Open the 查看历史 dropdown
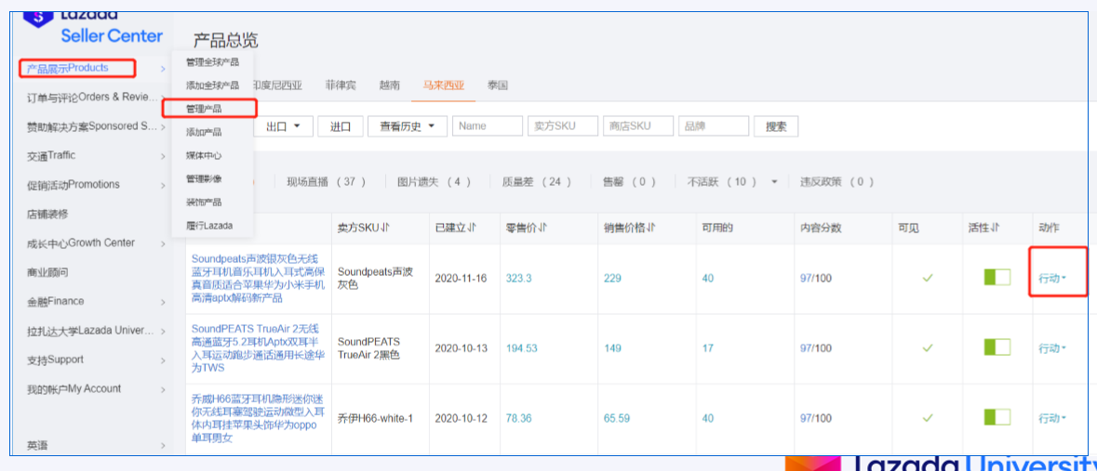1097x471 pixels. click(408, 126)
